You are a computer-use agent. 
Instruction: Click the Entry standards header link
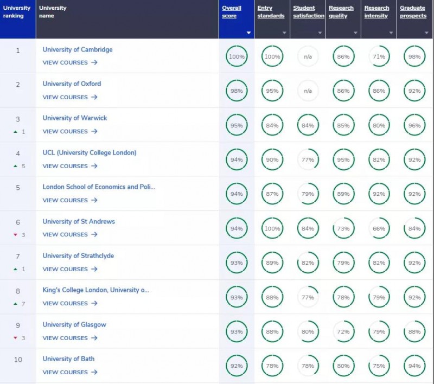(271, 12)
